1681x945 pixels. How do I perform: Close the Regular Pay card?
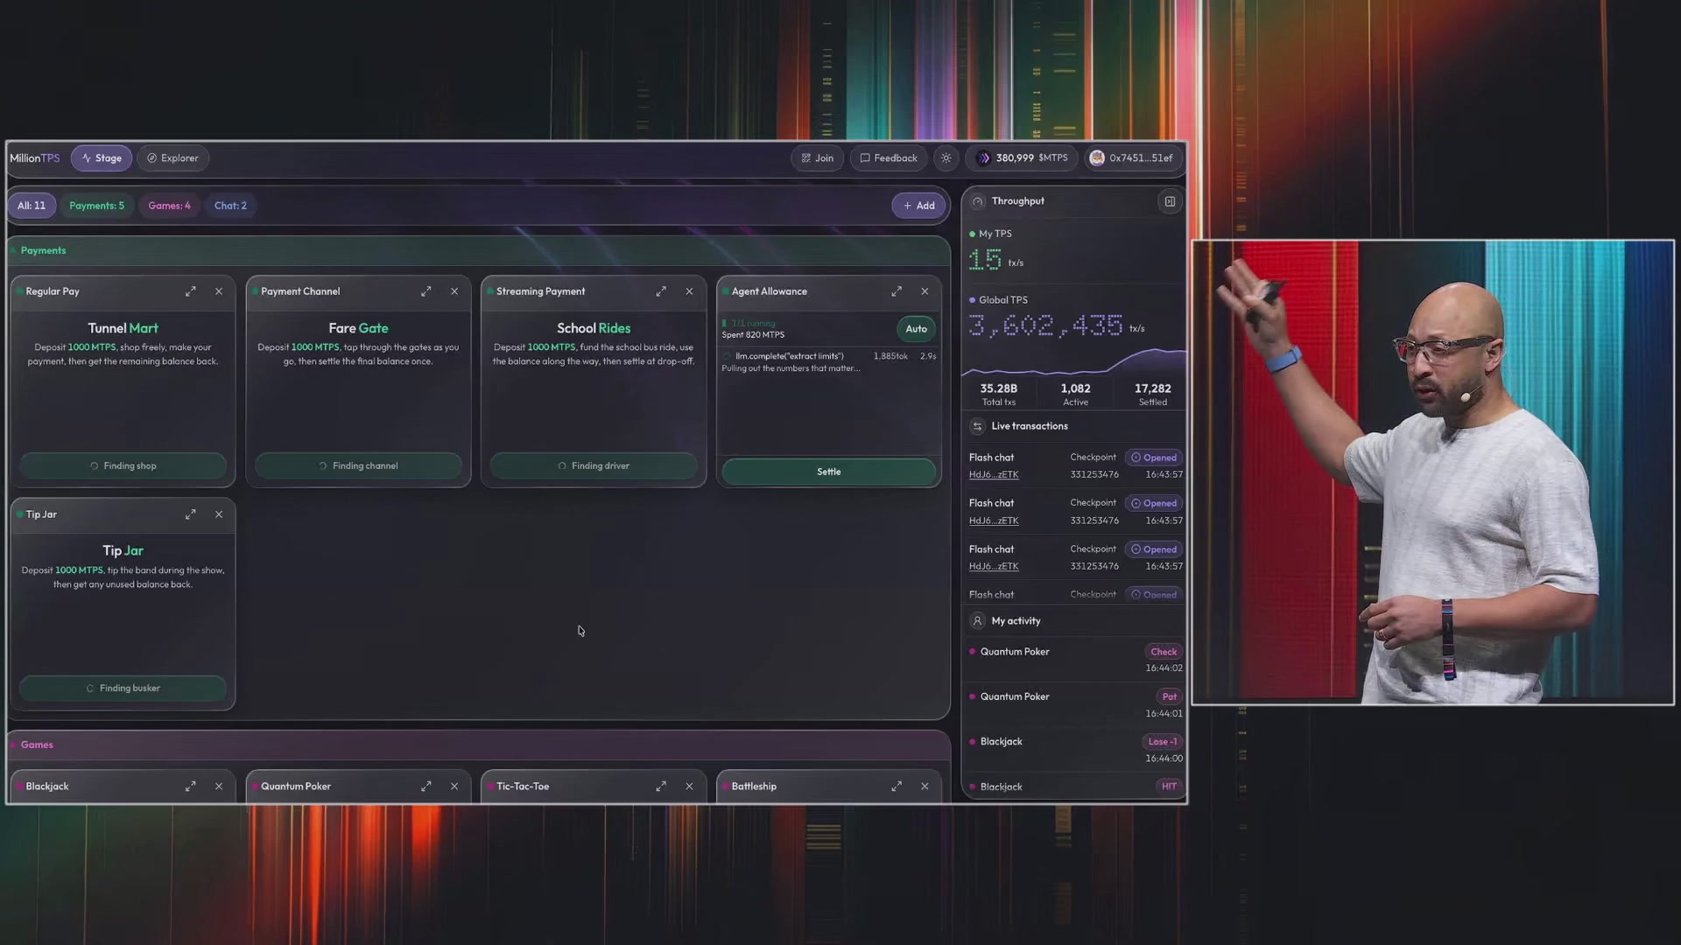tap(219, 291)
